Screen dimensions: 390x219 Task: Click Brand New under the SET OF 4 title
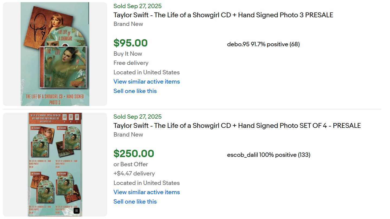[x=128, y=135]
